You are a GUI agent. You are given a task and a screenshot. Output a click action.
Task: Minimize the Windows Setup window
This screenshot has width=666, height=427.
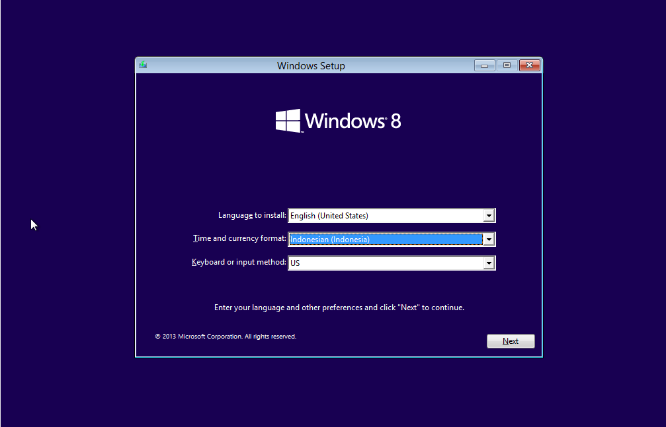(485, 65)
